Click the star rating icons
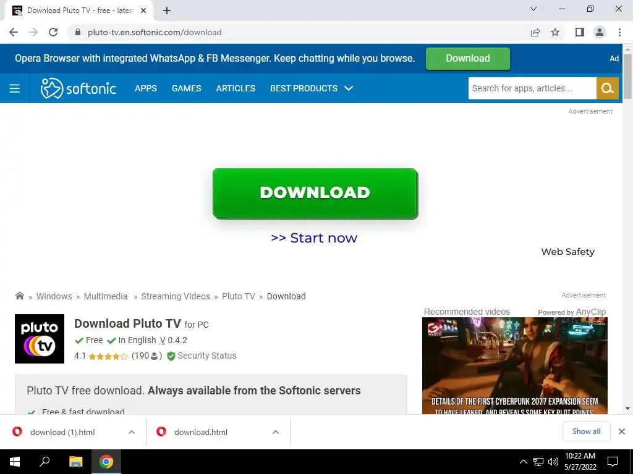Image resolution: width=633 pixels, height=474 pixels. pos(108,356)
